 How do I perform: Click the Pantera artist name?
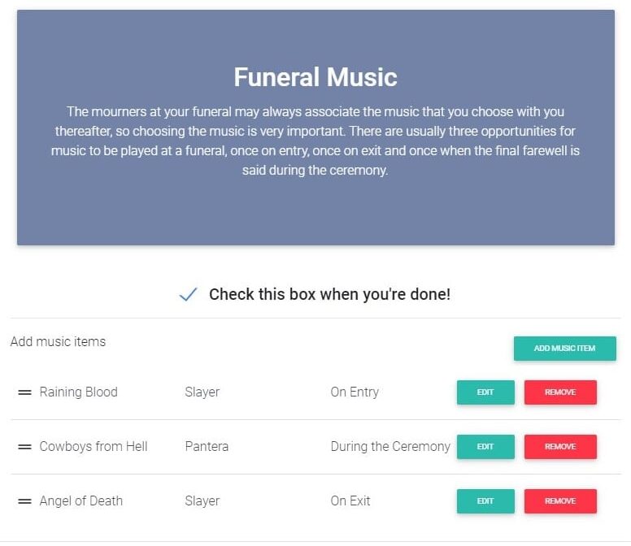click(207, 447)
